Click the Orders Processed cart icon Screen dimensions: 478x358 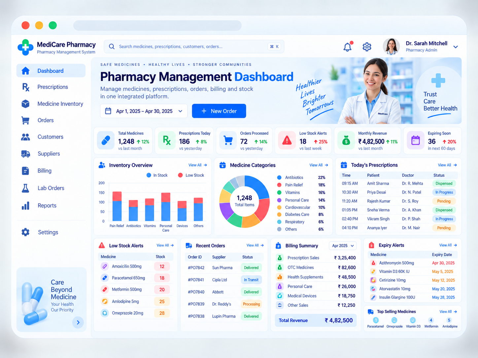tap(228, 140)
